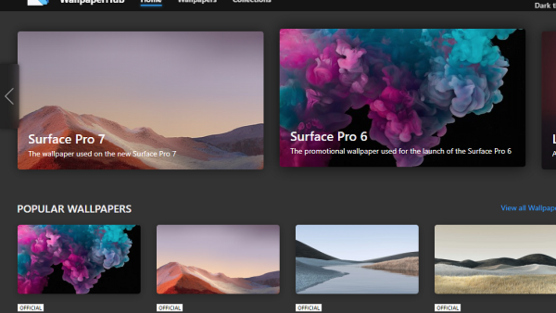Follow the 'View all Wallpapers' link
The height and width of the screenshot is (313, 556).
(x=528, y=208)
